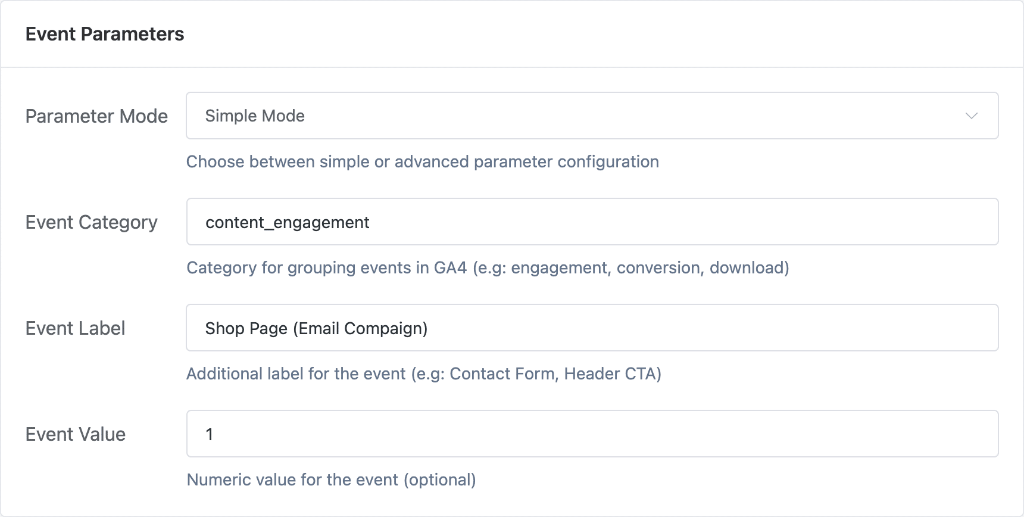Click the Event Parameters section header
The width and height of the screenshot is (1024, 517).
104,34
